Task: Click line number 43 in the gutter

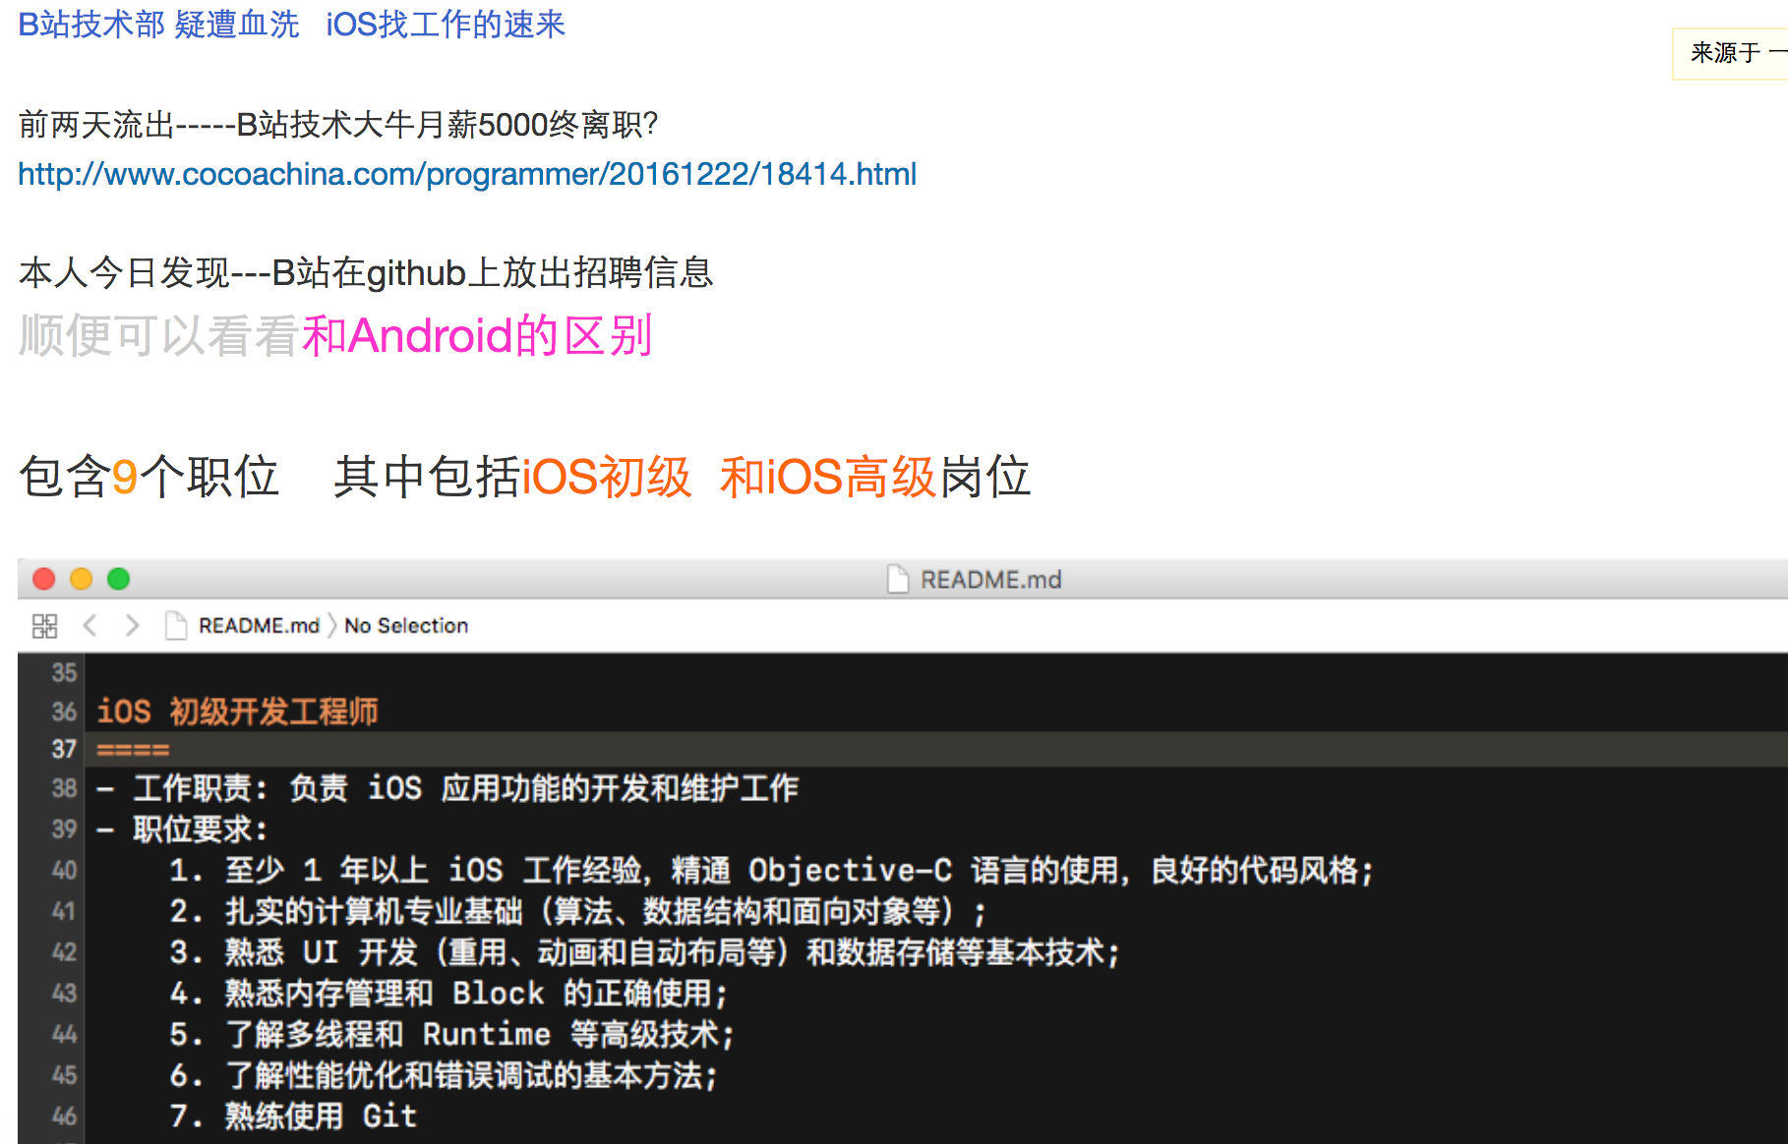Action: click(64, 994)
